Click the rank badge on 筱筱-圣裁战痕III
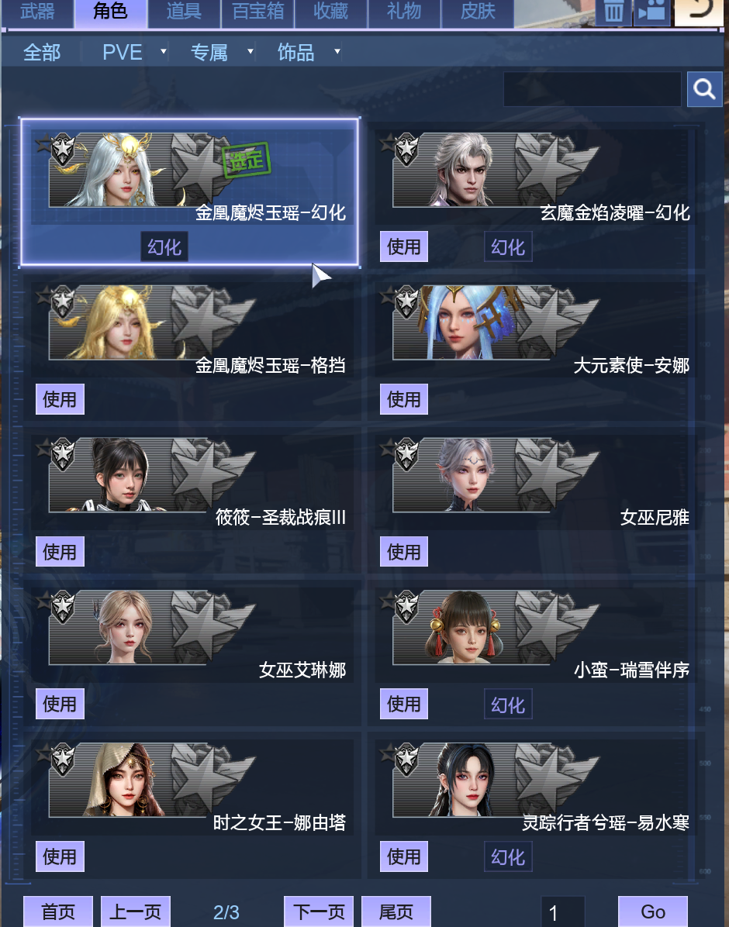Viewport: 729px width, 927px height. tap(63, 455)
